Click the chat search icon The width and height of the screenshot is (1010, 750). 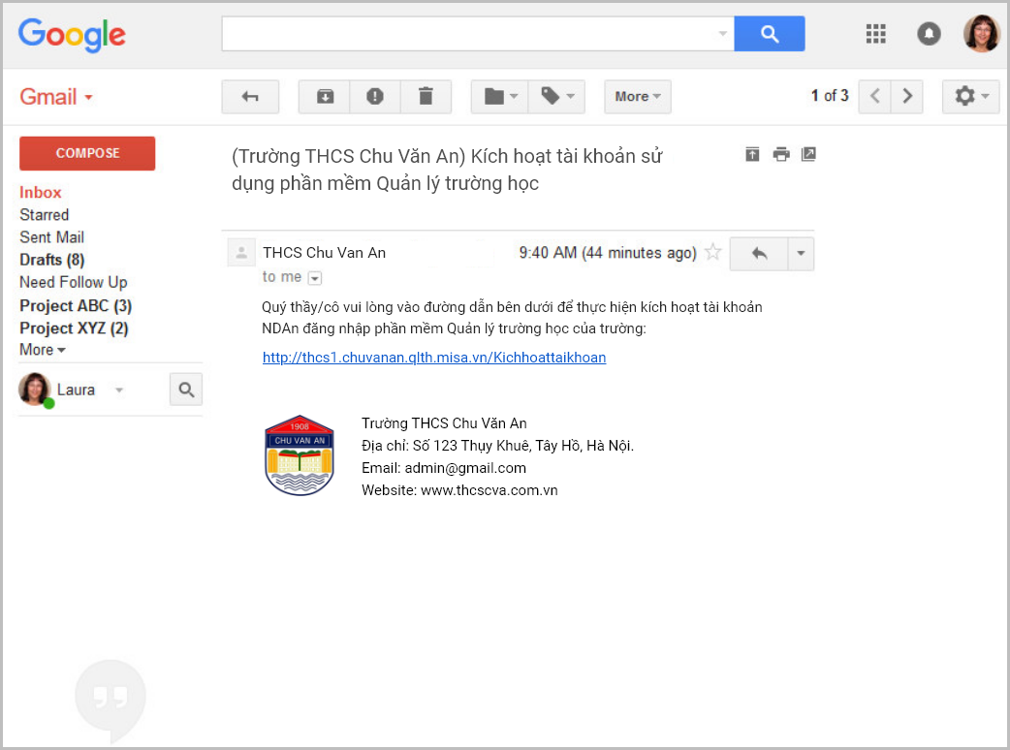[186, 390]
